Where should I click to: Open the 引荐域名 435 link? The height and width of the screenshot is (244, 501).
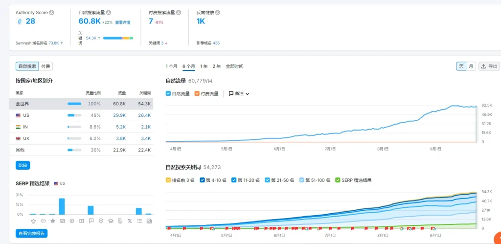216,43
